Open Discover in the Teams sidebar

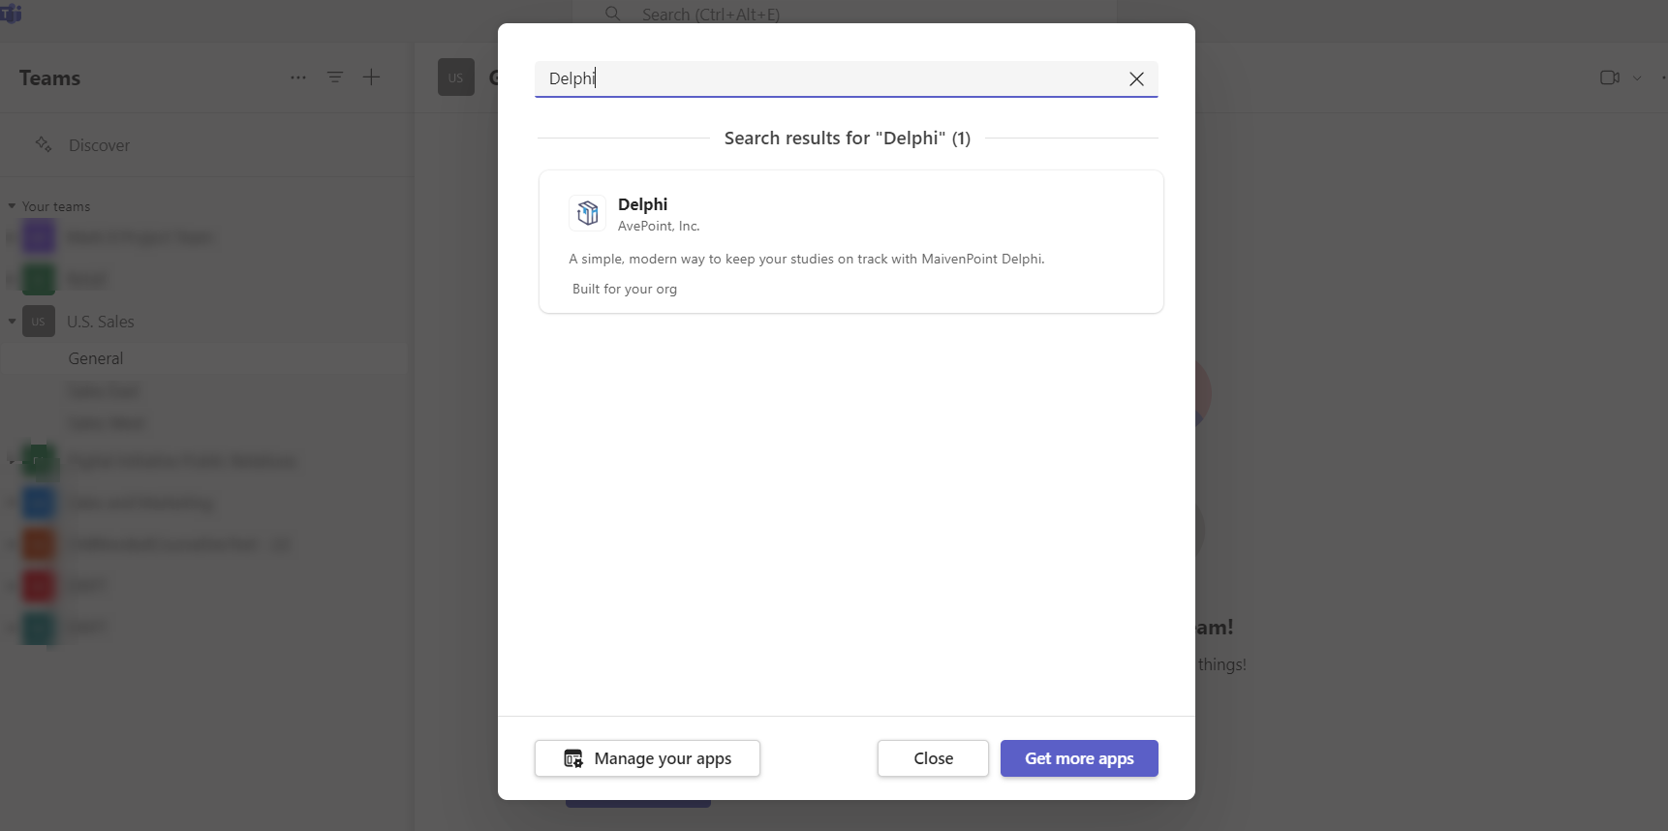(x=99, y=145)
